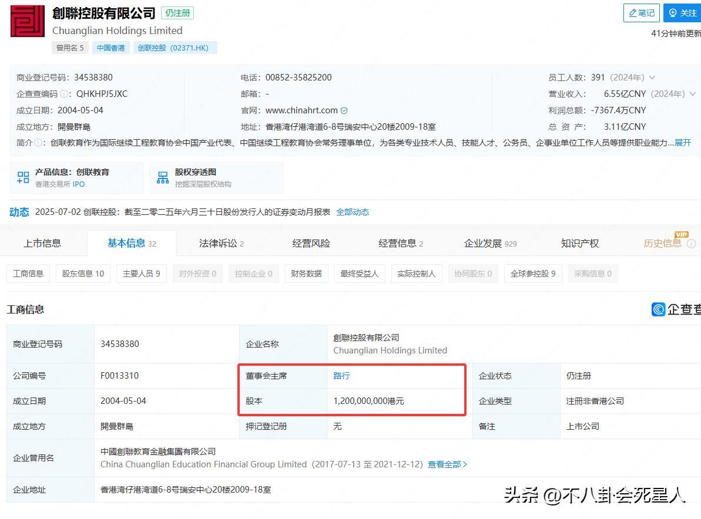Click the 笔记 note button
The image size is (701, 519).
click(641, 13)
